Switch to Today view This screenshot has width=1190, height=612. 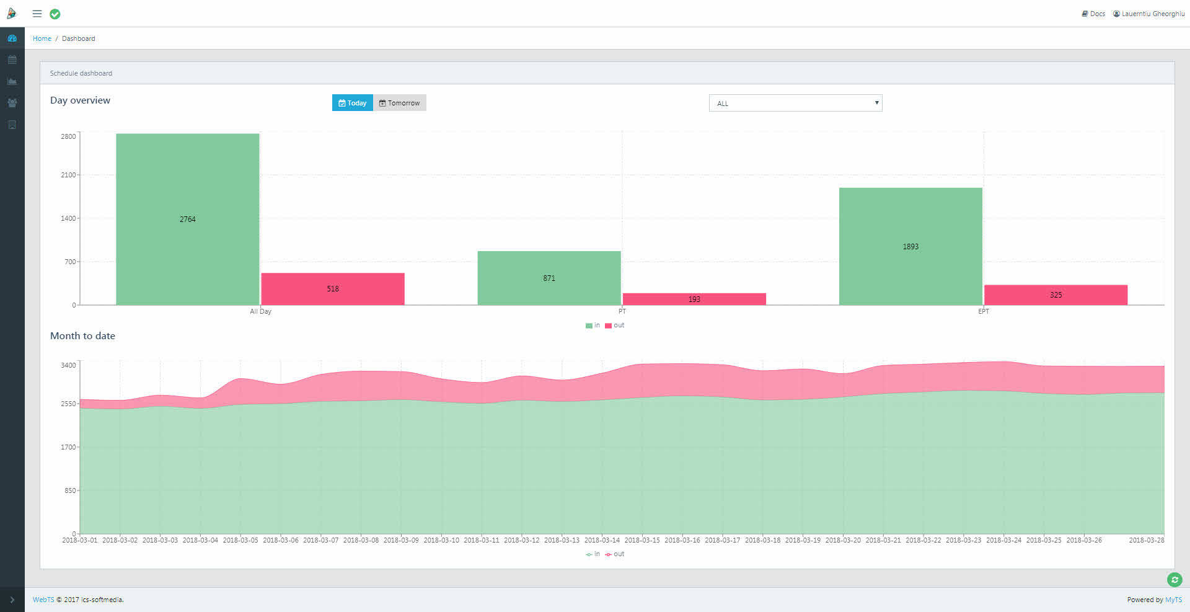[x=352, y=103]
